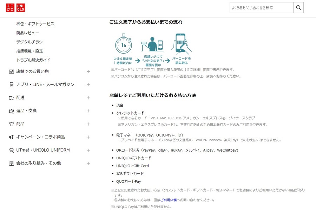Click the JCBギフトカード list item
This screenshot has height=216, width=316.
click(x=130, y=174)
